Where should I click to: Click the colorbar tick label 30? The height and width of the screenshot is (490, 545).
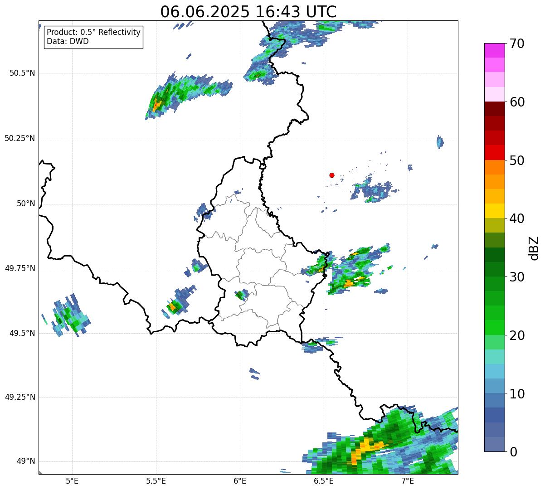click(x=517, y=277)
